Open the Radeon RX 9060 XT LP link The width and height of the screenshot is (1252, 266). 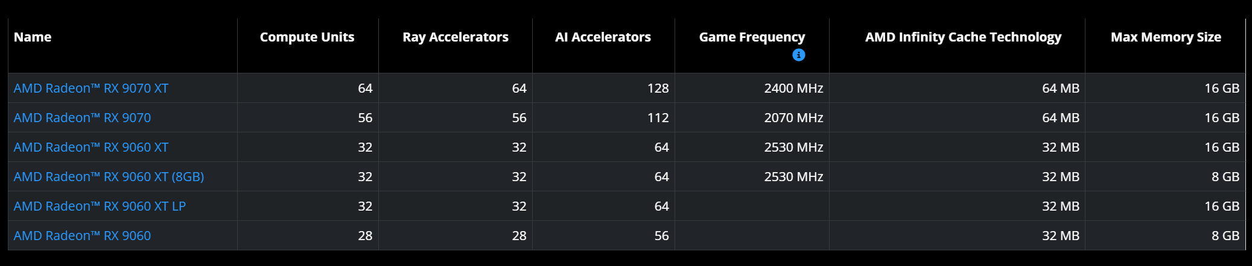[x=100, y=206]
